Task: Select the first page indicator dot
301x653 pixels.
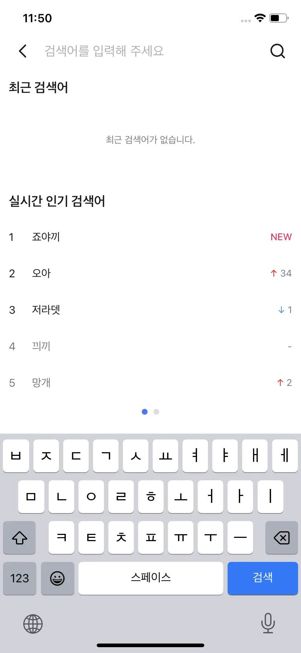Action: [145, 412]
